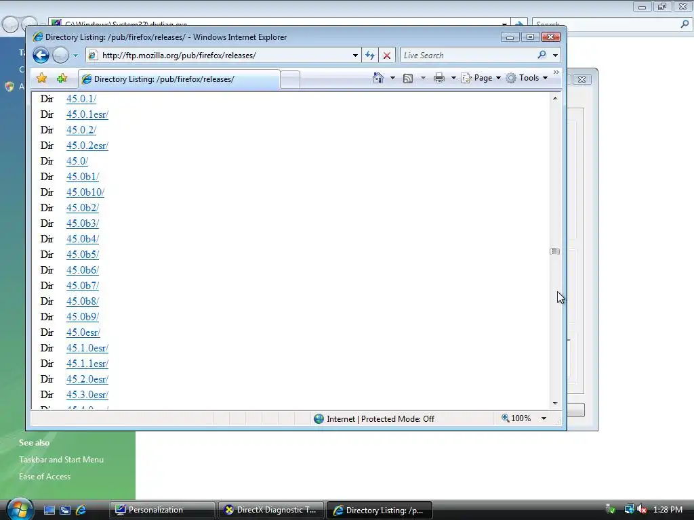Switch to DirectX Diagnostic Tool taskbar button
Screen dimensions: 694x520
point(270,510)
